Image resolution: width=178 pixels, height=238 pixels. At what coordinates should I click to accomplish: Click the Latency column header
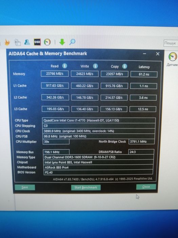click(144, 67)
